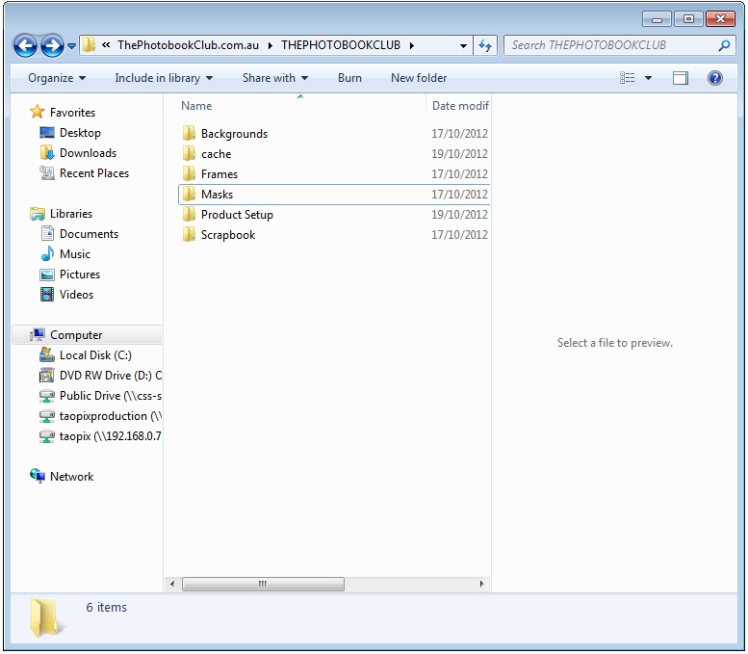The image size is (748, 654).
Task: Open the Share with menu
Action: (x=275, y=78)
